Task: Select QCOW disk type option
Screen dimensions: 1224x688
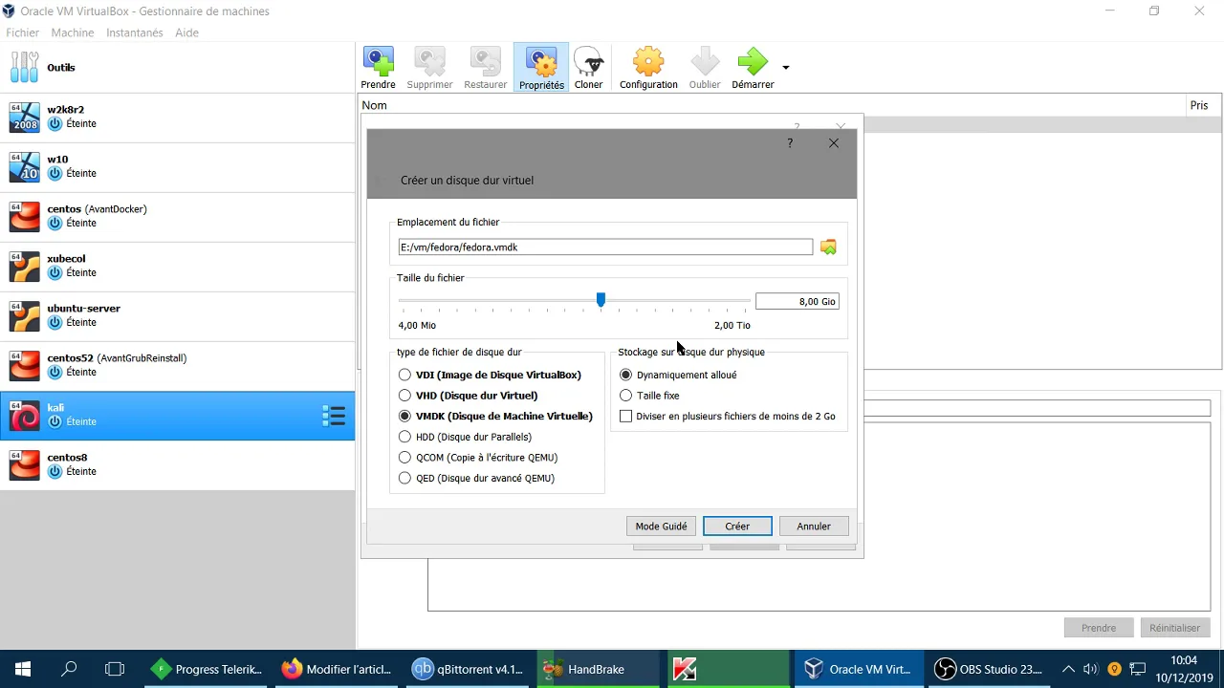Action: pyautogui.click(x=478, y=458)
